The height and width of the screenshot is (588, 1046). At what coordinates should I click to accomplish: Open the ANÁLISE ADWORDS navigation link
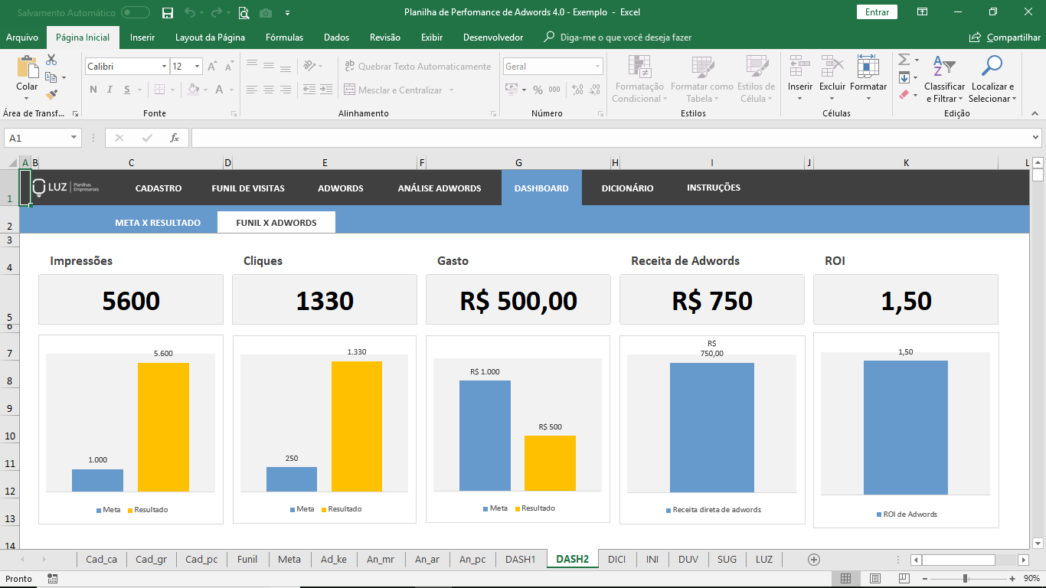click(x=440, y=188)
